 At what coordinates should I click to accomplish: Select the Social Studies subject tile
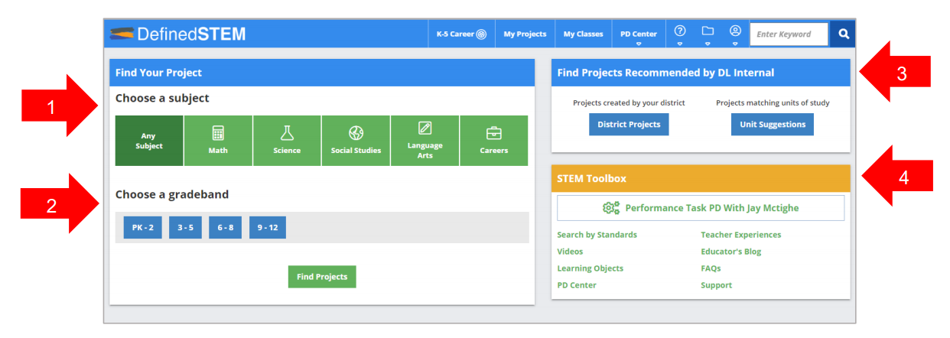coord(356,141)
